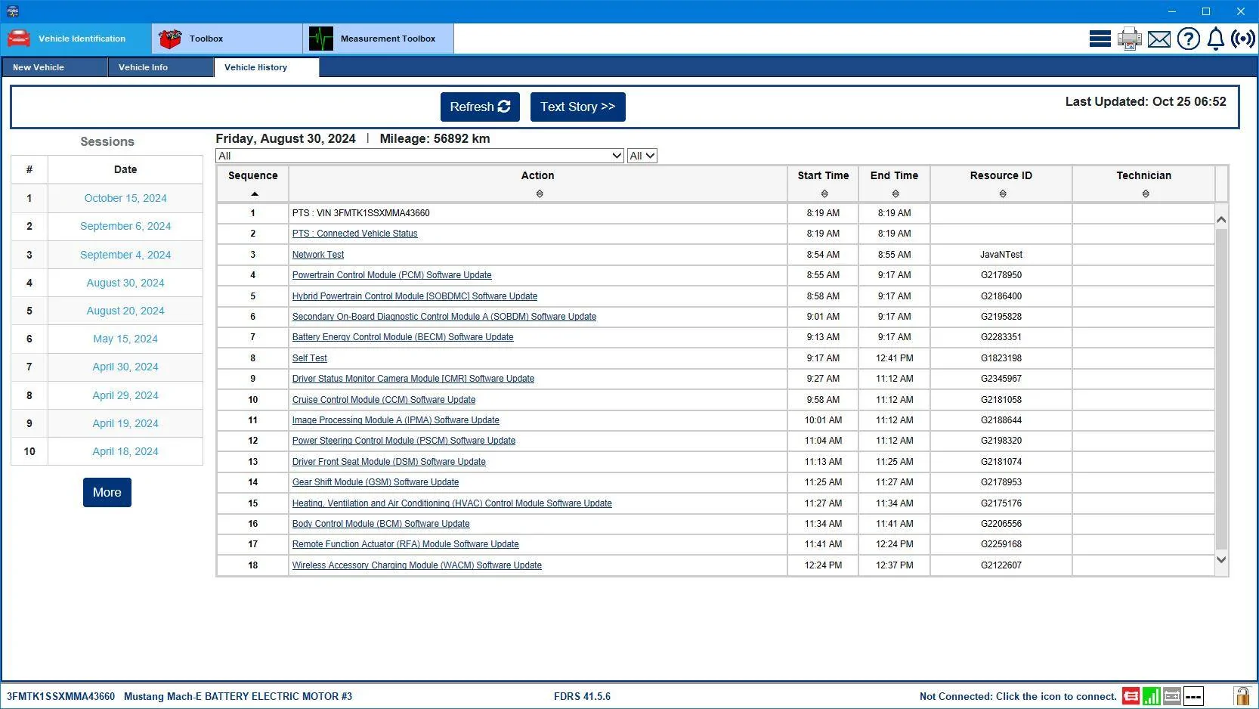Open the envelope mail icon
This screenshot has width=1259, height=709.
click(x=1158, y=39)
